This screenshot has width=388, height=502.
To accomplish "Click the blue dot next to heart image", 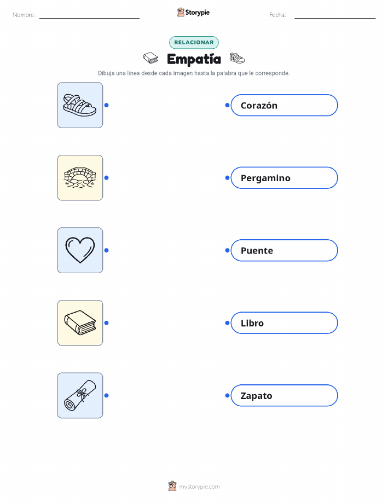I will 107,250.
